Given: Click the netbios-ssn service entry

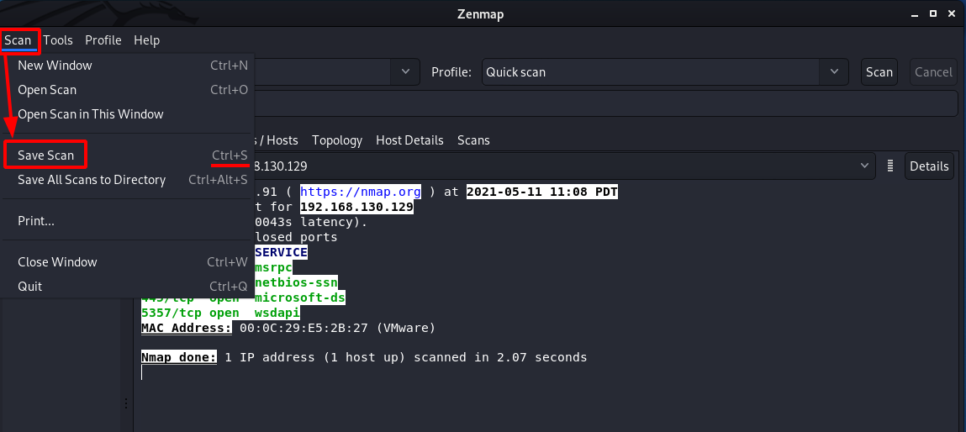Looking at the screenshot, I should tap(296, 283).
